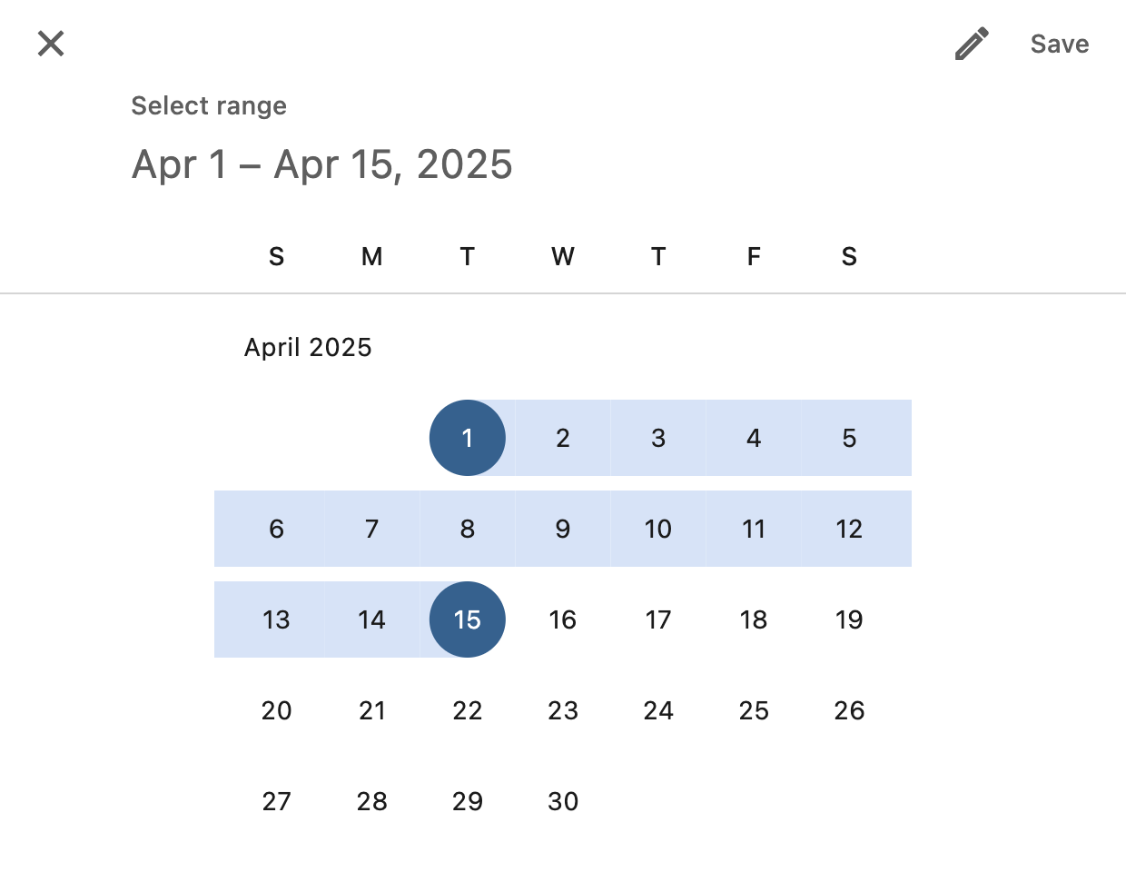The width and height of the screenshot is (1126, 872).
Task: Close the date range picker
Action: [51, 43]
